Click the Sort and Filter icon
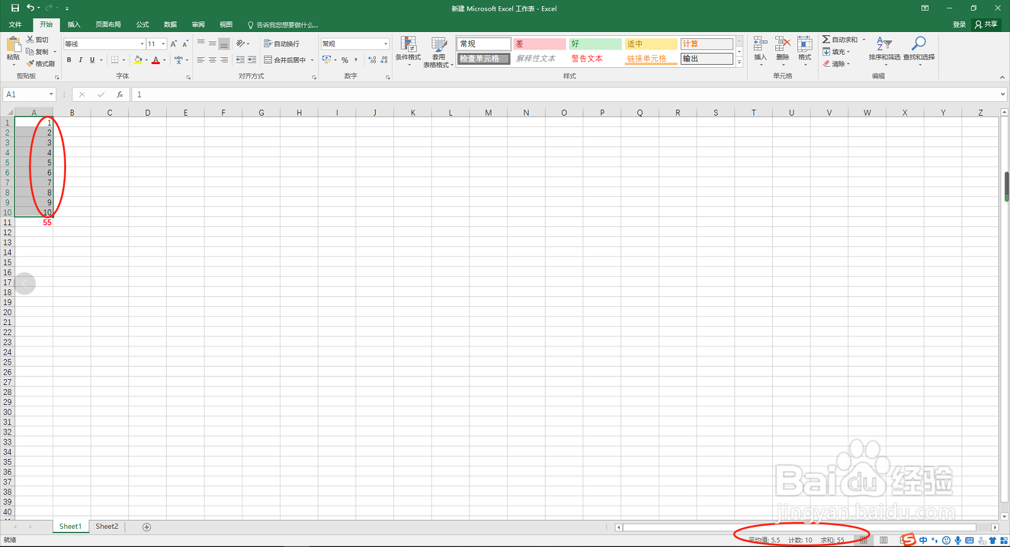This screenshot has height=547, width=1010. [884, 44]
